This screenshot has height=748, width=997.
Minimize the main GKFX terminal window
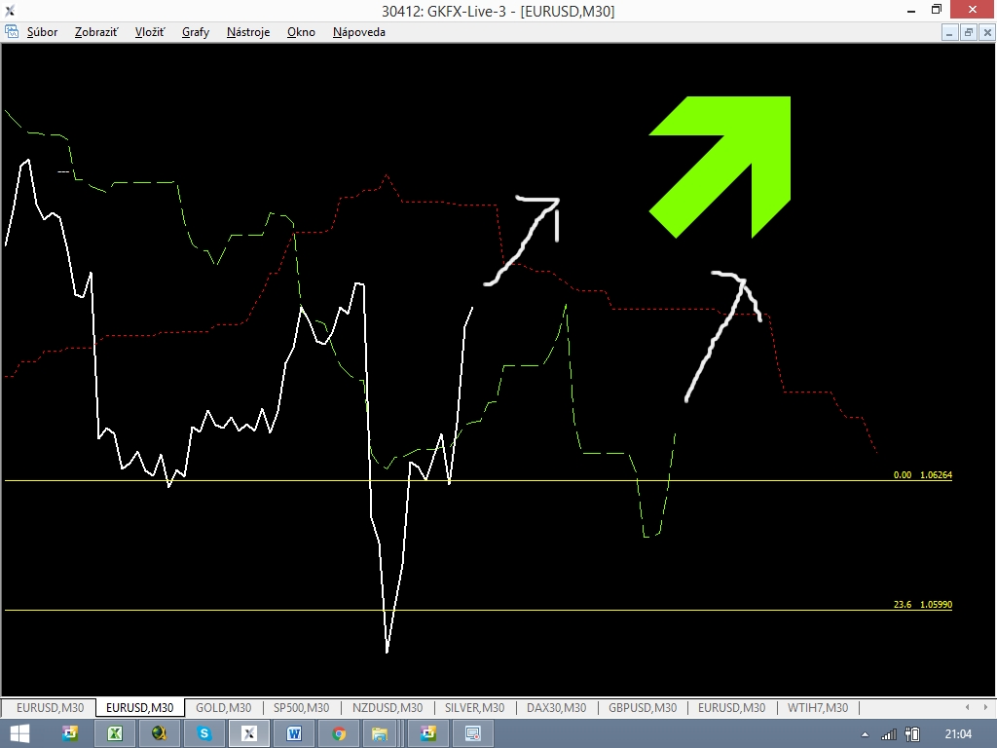(911, 10)
